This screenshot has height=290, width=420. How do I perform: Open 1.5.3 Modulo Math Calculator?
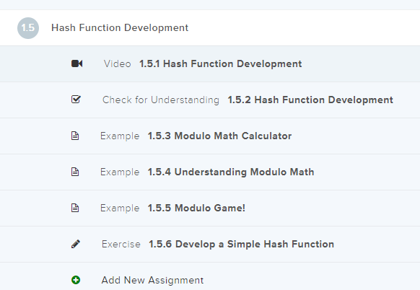[219, 136]
